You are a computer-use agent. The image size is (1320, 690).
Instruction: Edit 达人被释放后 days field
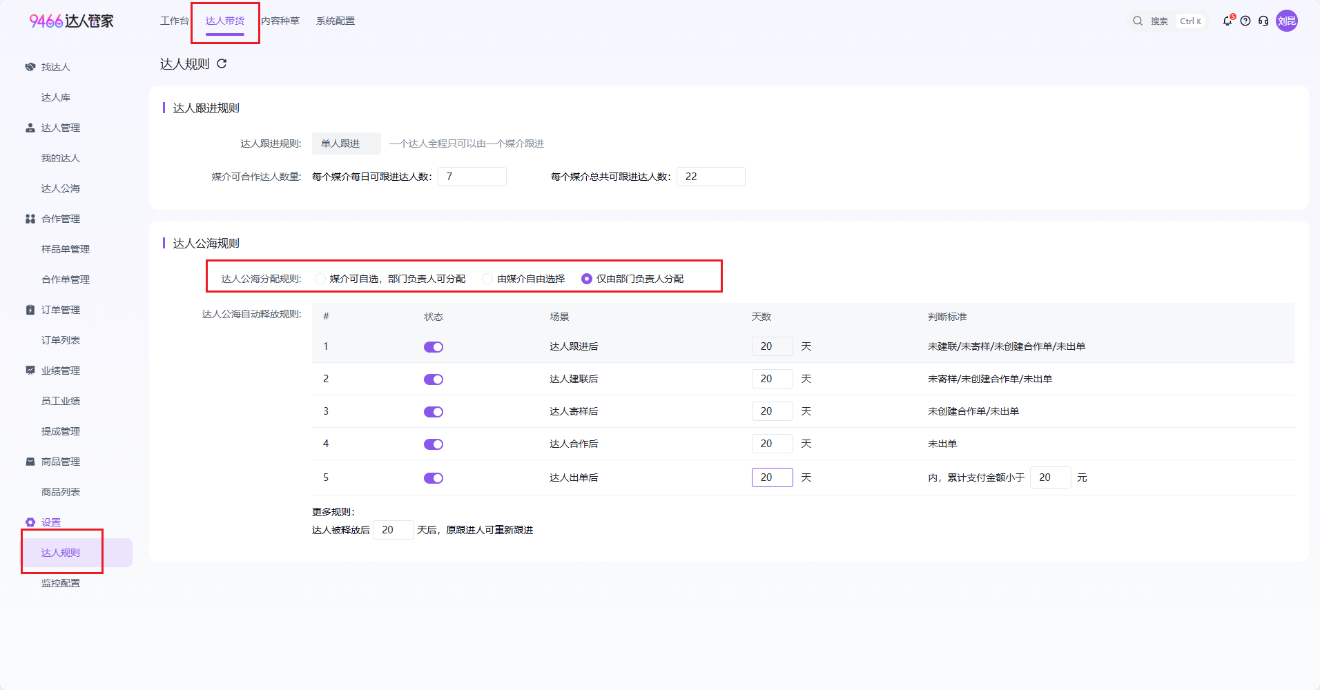point(394,530)
